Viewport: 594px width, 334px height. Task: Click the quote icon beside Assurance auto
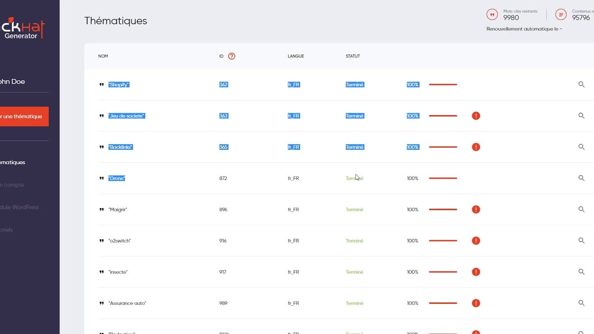pyautogui.click(x=102, y=303)
